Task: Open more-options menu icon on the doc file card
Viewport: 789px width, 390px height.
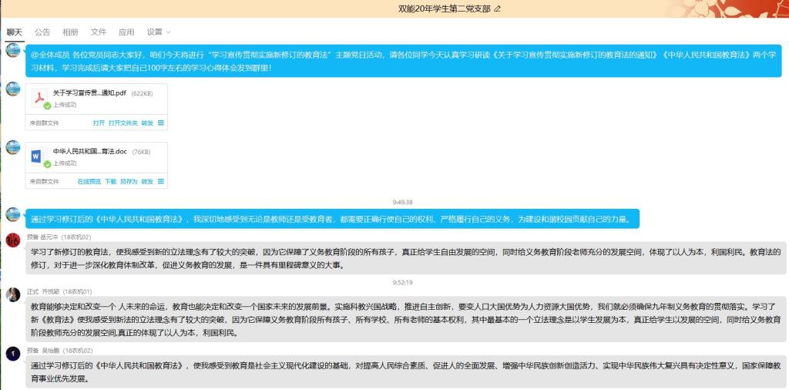Action: tap(161, 181)
